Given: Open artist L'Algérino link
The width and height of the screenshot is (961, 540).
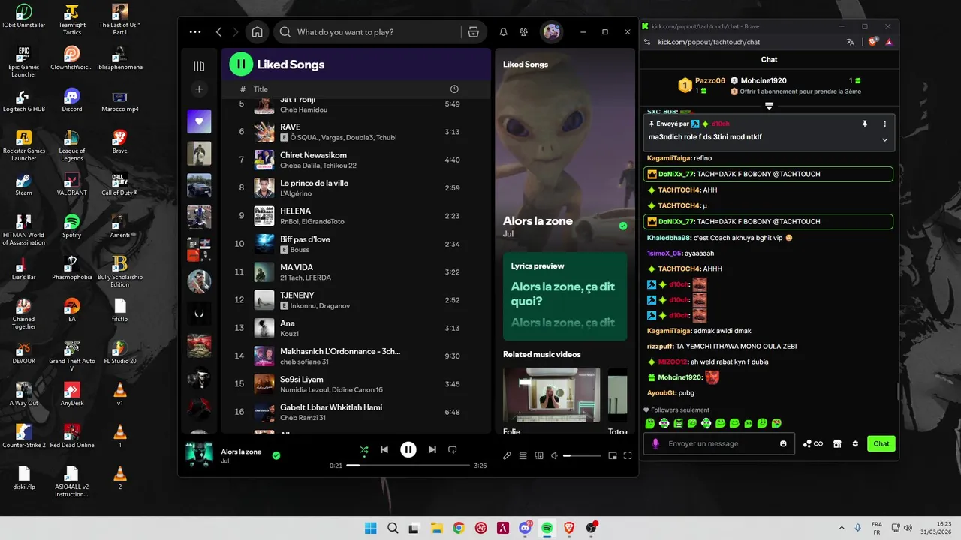Looking at the screenshot, I should (296, 193).
